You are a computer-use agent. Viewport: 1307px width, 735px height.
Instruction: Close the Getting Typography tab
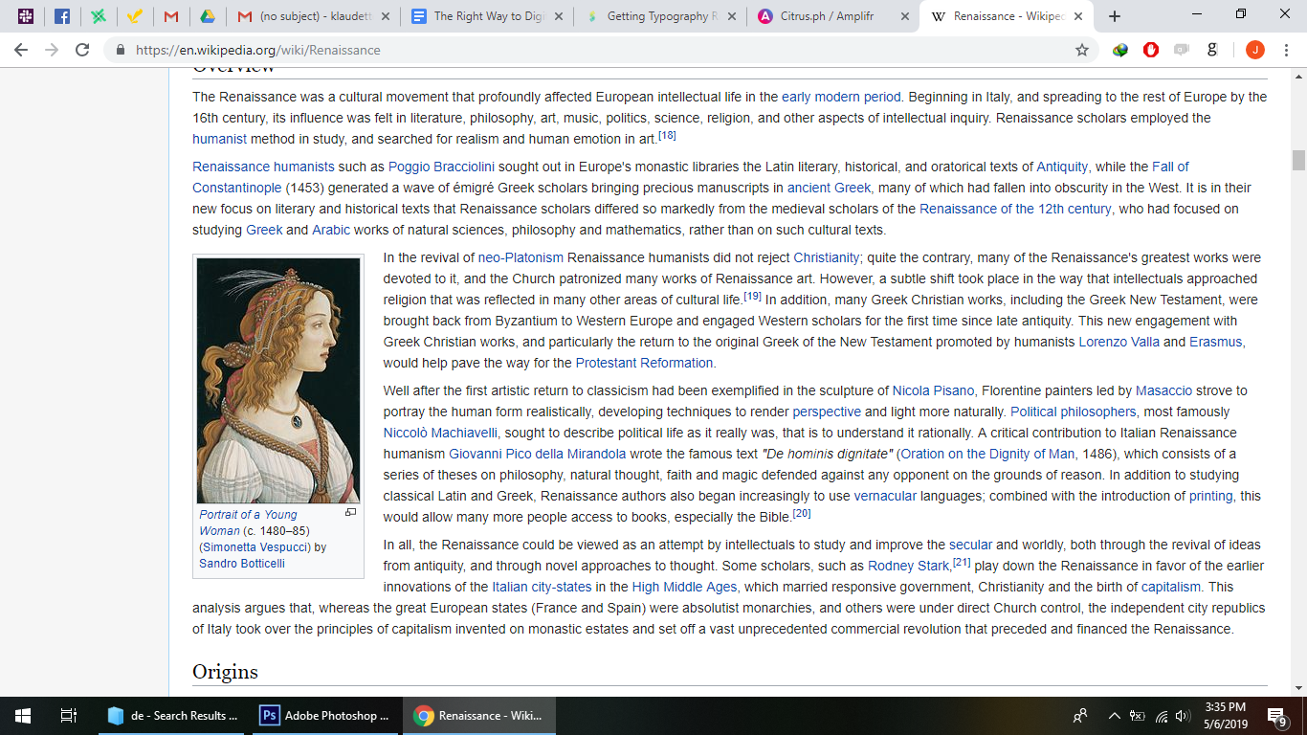click(x=732, y=16)
